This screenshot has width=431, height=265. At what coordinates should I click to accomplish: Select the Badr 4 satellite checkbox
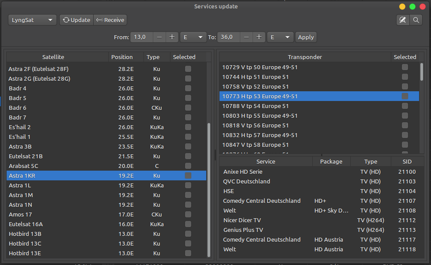[x=188, y=88]
